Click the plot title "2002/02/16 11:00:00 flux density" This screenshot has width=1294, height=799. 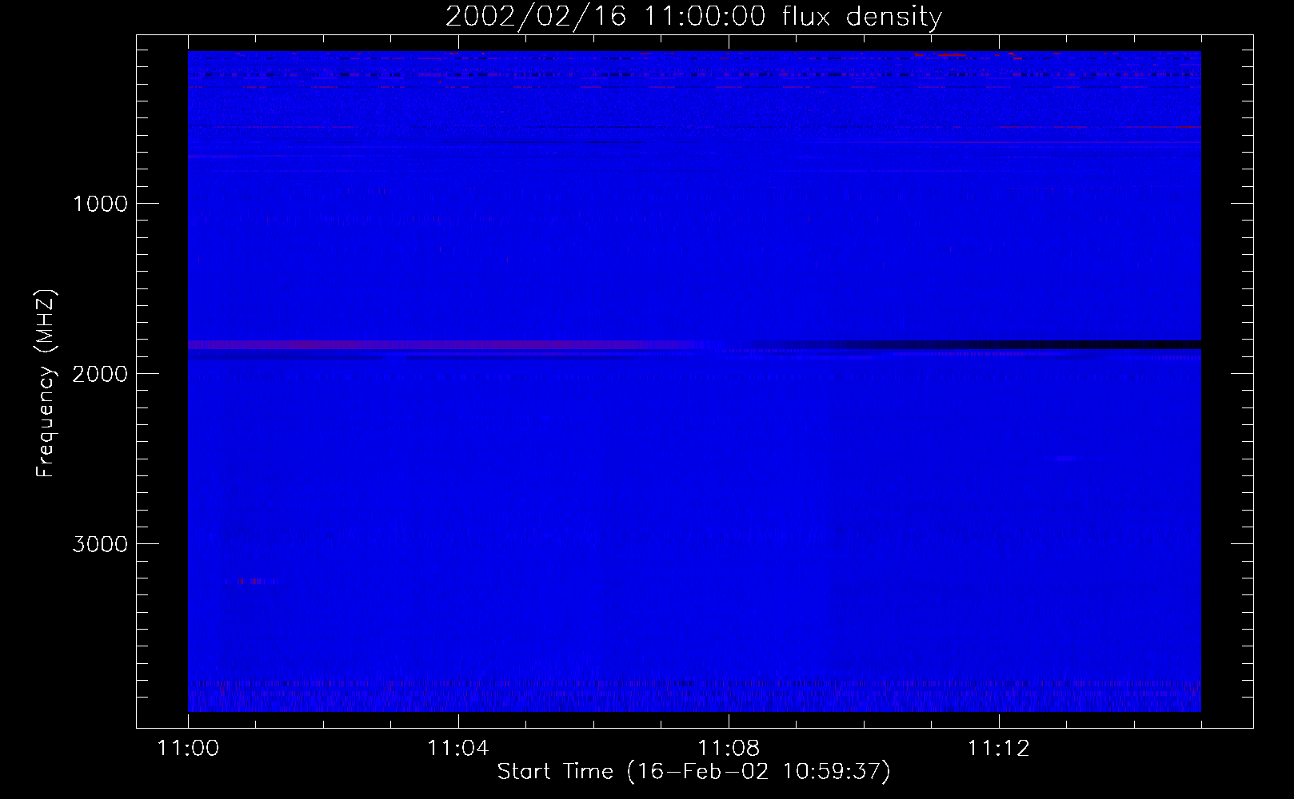693,17
